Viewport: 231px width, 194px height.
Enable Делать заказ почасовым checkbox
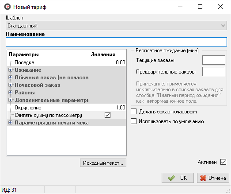tap(134, 112)
